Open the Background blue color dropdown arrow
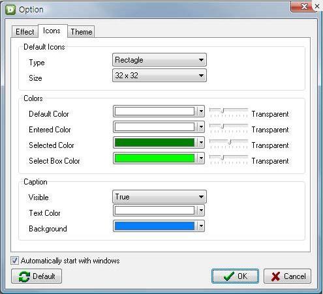 click(201, 226)
